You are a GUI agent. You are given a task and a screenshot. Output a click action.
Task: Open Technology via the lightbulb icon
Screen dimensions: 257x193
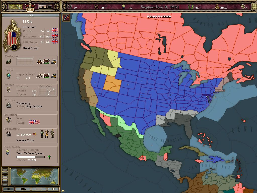pyautogui.click(x=7, y=152)
